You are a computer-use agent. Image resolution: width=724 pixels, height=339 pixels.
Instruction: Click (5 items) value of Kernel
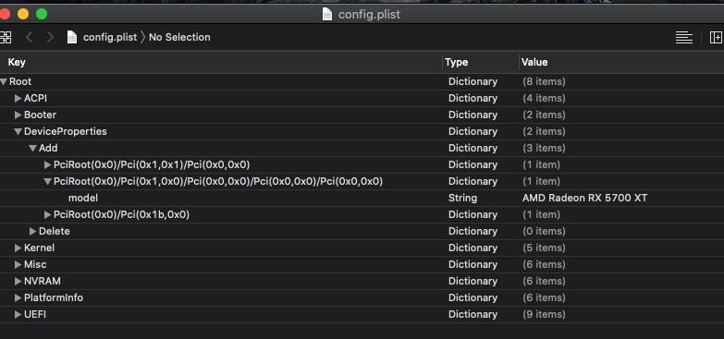point(544,248)
